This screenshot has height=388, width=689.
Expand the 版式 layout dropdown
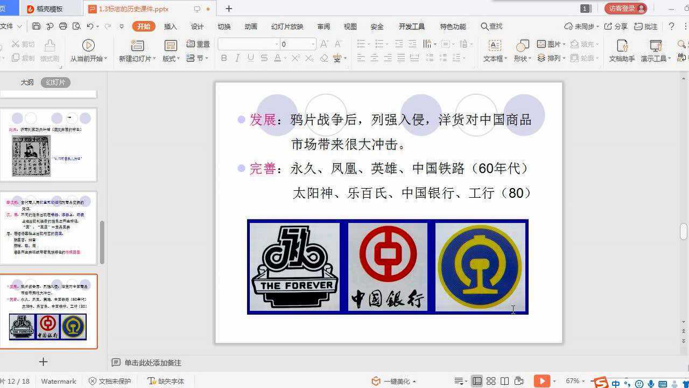[171, 59]
